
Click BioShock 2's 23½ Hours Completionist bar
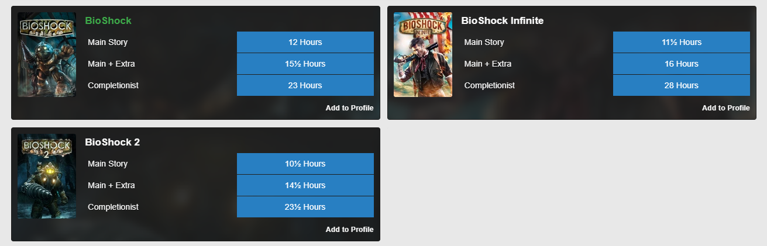click(305, 207)
